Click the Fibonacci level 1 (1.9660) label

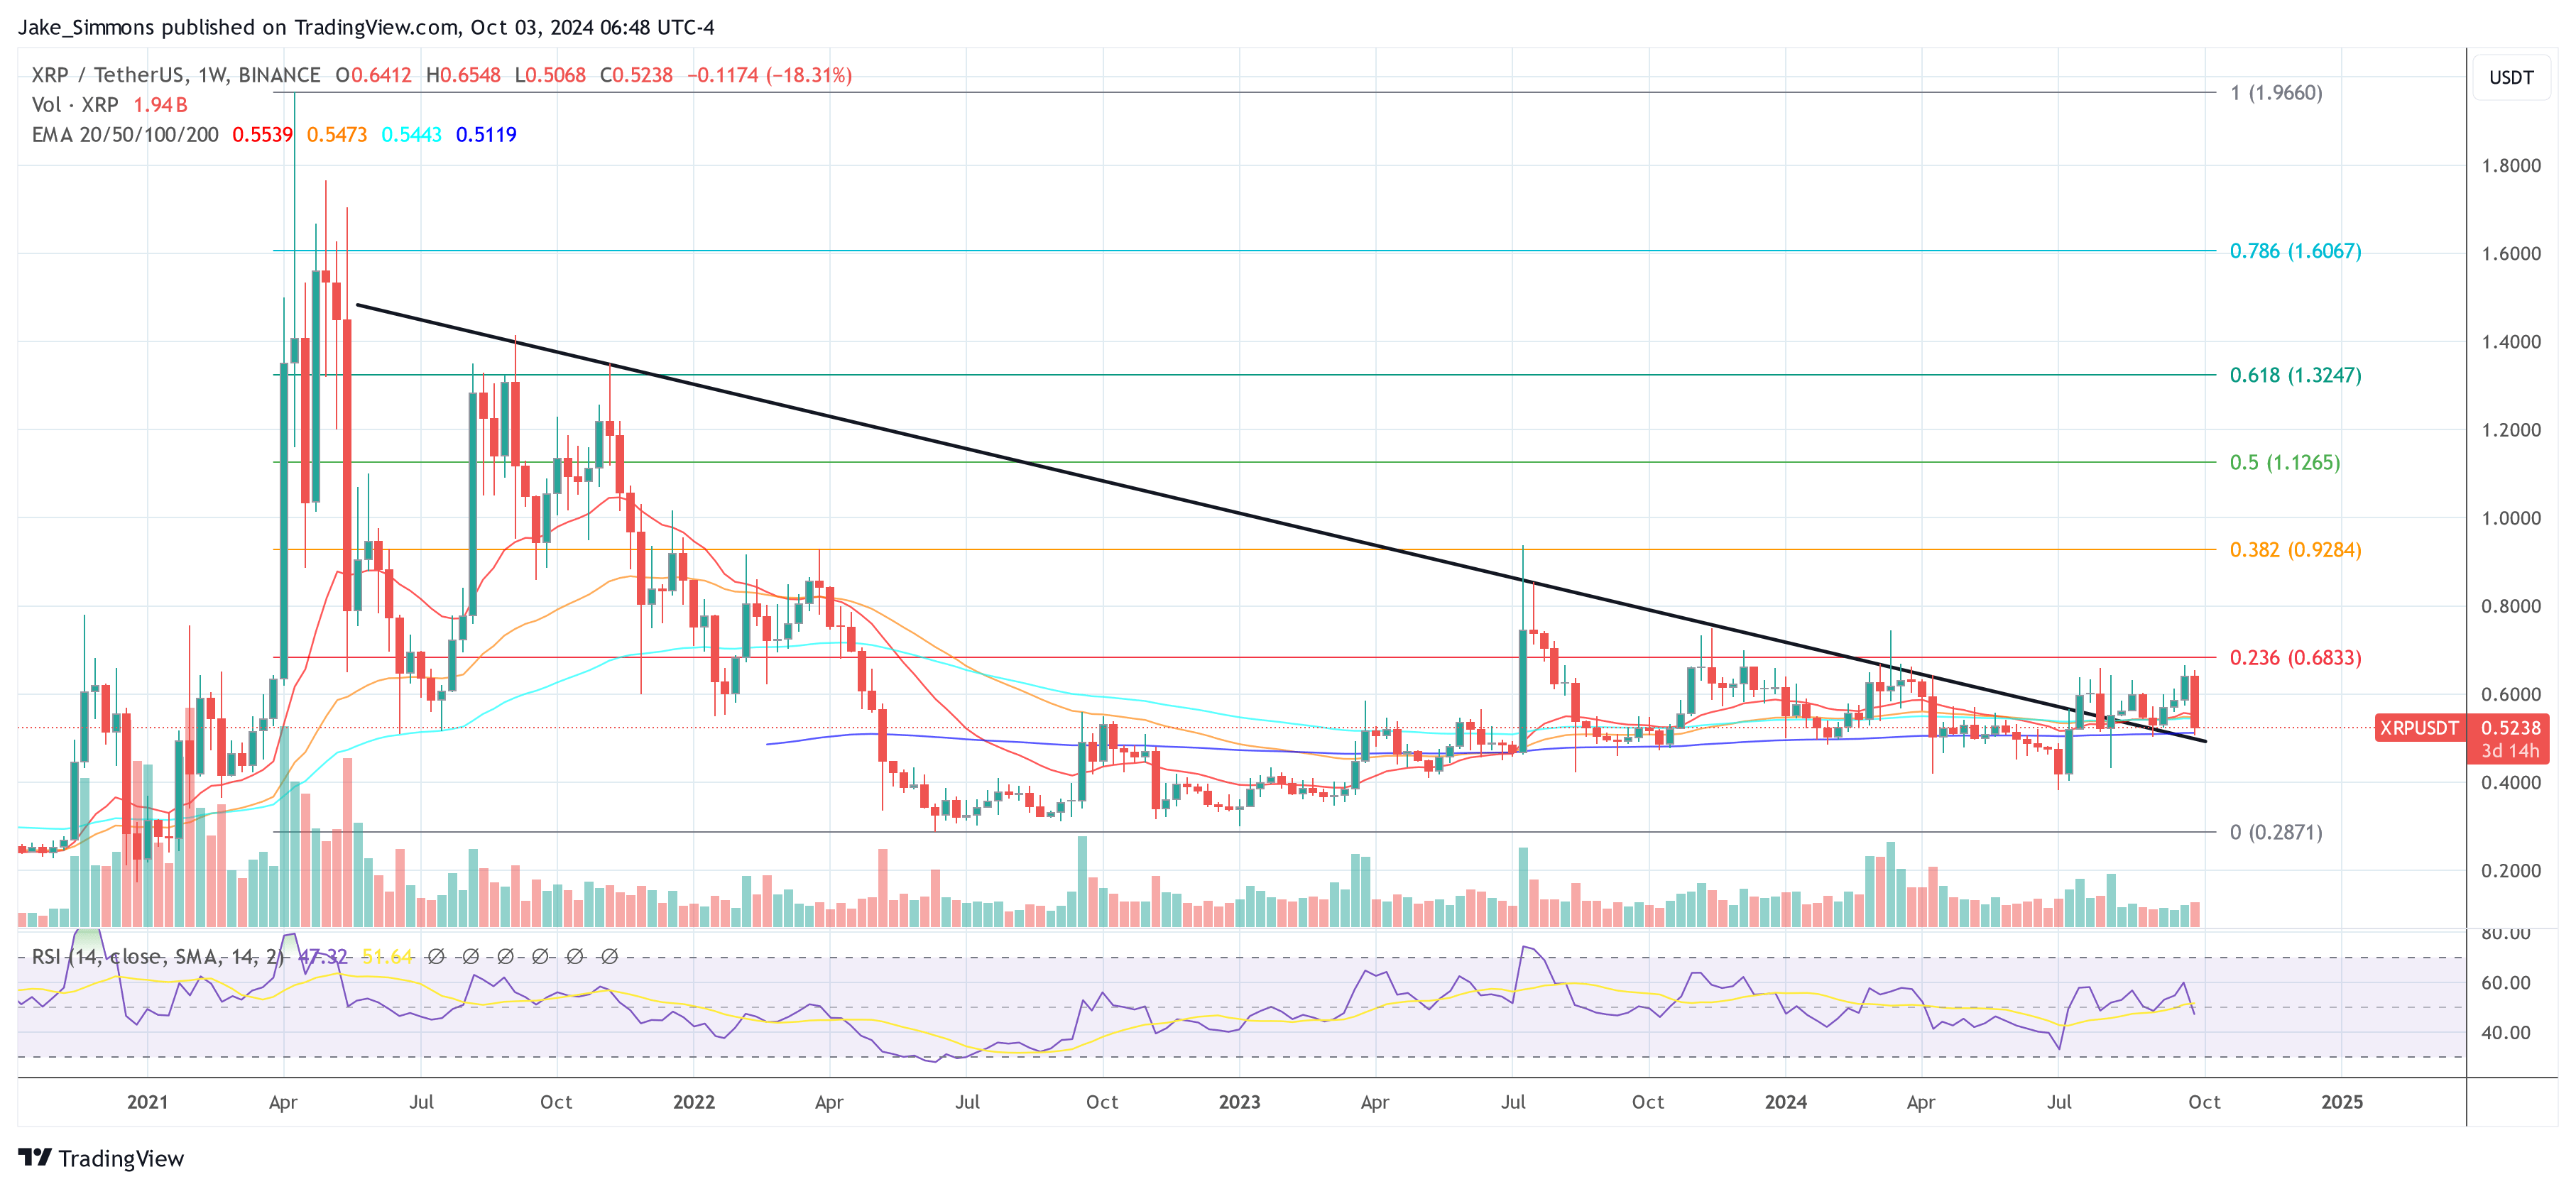[2276, 93]
